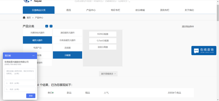This screenshot has width=219, height=101.
Task: Click the 姓名 name input field
Action: 20,83
